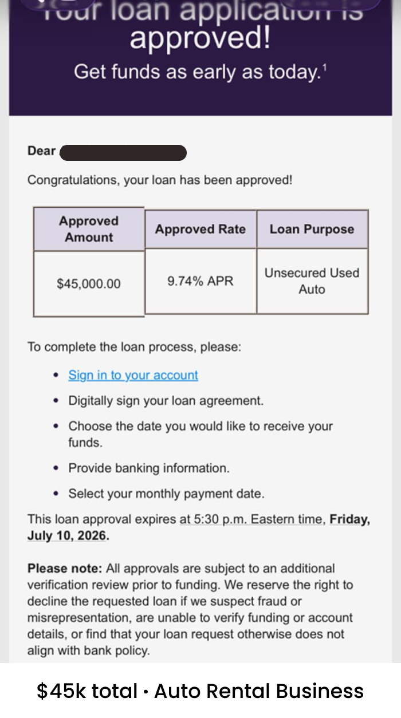Click the 'approved!' banner heading

click(200, 39)
